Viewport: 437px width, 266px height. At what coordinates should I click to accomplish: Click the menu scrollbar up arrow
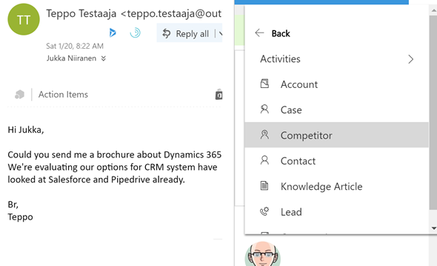point(433,10)
